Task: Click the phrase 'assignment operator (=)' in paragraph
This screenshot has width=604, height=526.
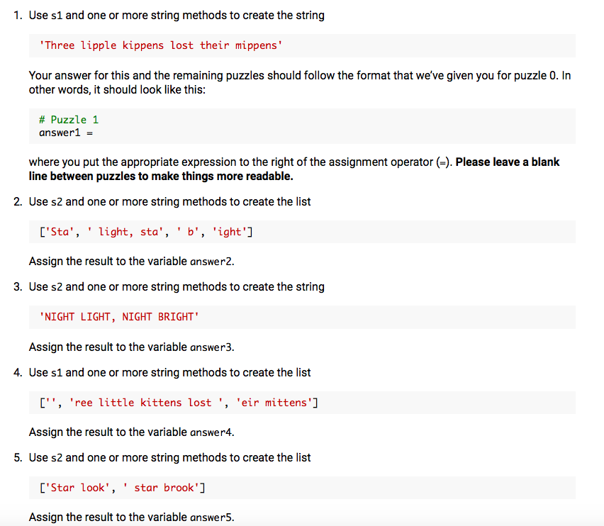Action: click(385, 162)
